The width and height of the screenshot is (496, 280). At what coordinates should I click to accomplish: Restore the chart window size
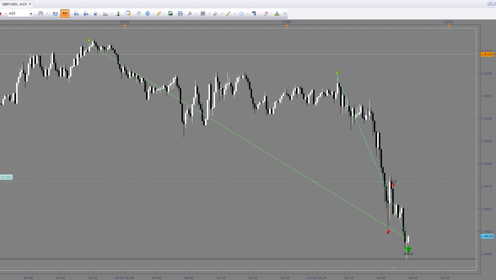tap(490, 3)
